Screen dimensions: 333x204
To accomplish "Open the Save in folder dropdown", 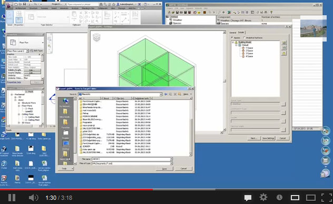I will pyautogui.click(x=161, y=94).
